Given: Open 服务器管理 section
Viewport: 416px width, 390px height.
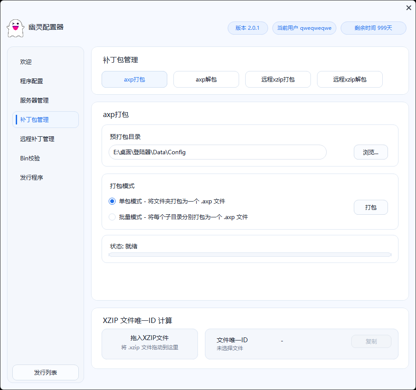Looking at the screenshot, I should (x=46, y=100).
